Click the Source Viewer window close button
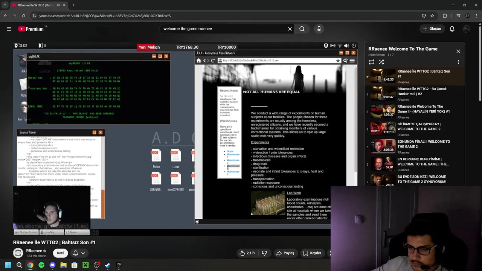482x271 pixels. 101,132
